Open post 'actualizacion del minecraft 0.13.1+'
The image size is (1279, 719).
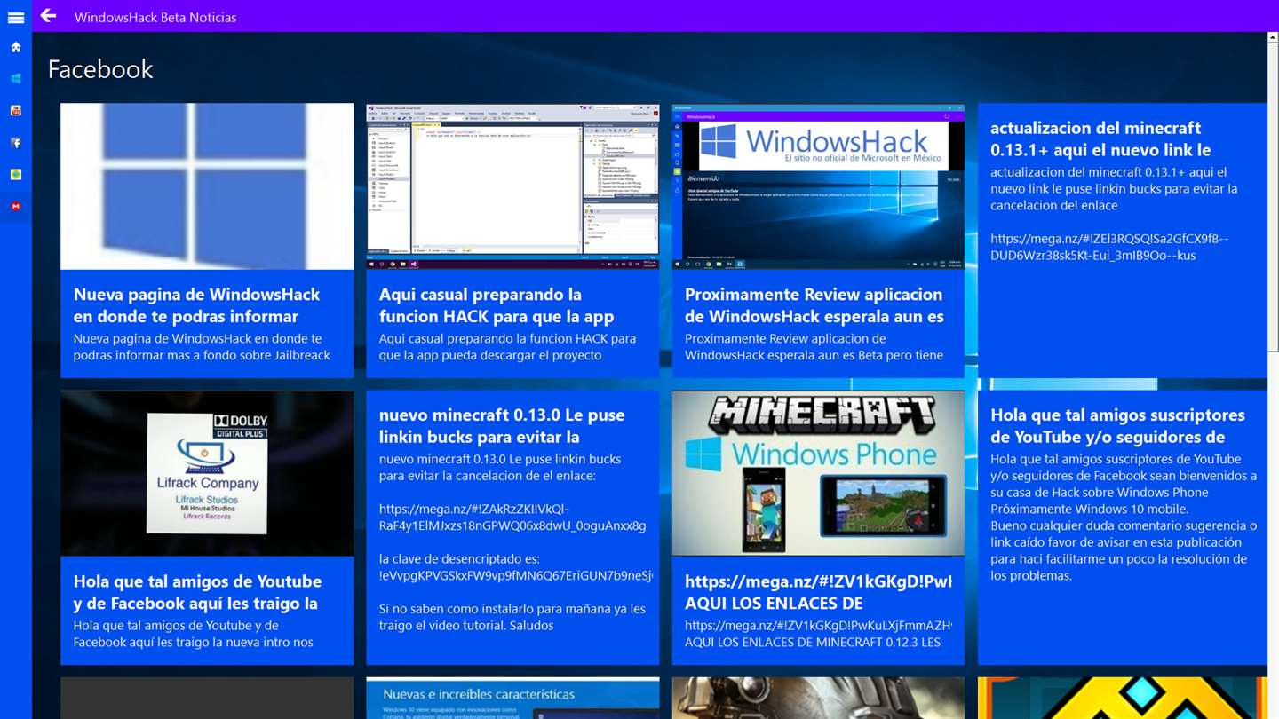pos(1123,241)
